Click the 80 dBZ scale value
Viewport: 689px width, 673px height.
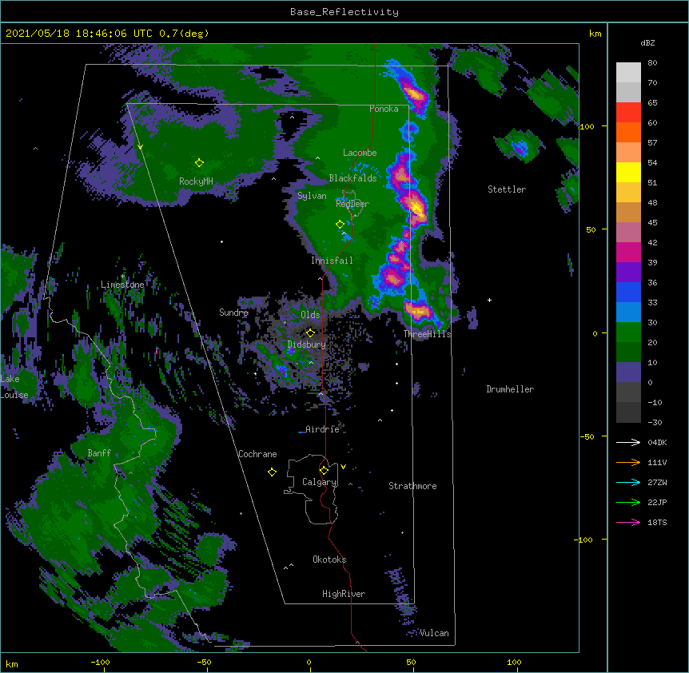pos(652,63)
